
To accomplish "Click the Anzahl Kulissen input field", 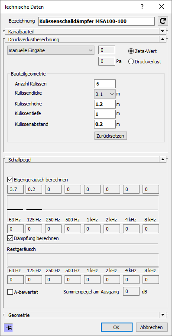I will pos(105,84).
